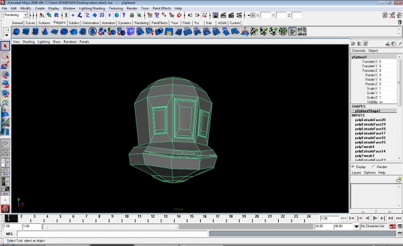Run the mel alfred shelf script
Screen dimensions: 403x246
[302, 32]
